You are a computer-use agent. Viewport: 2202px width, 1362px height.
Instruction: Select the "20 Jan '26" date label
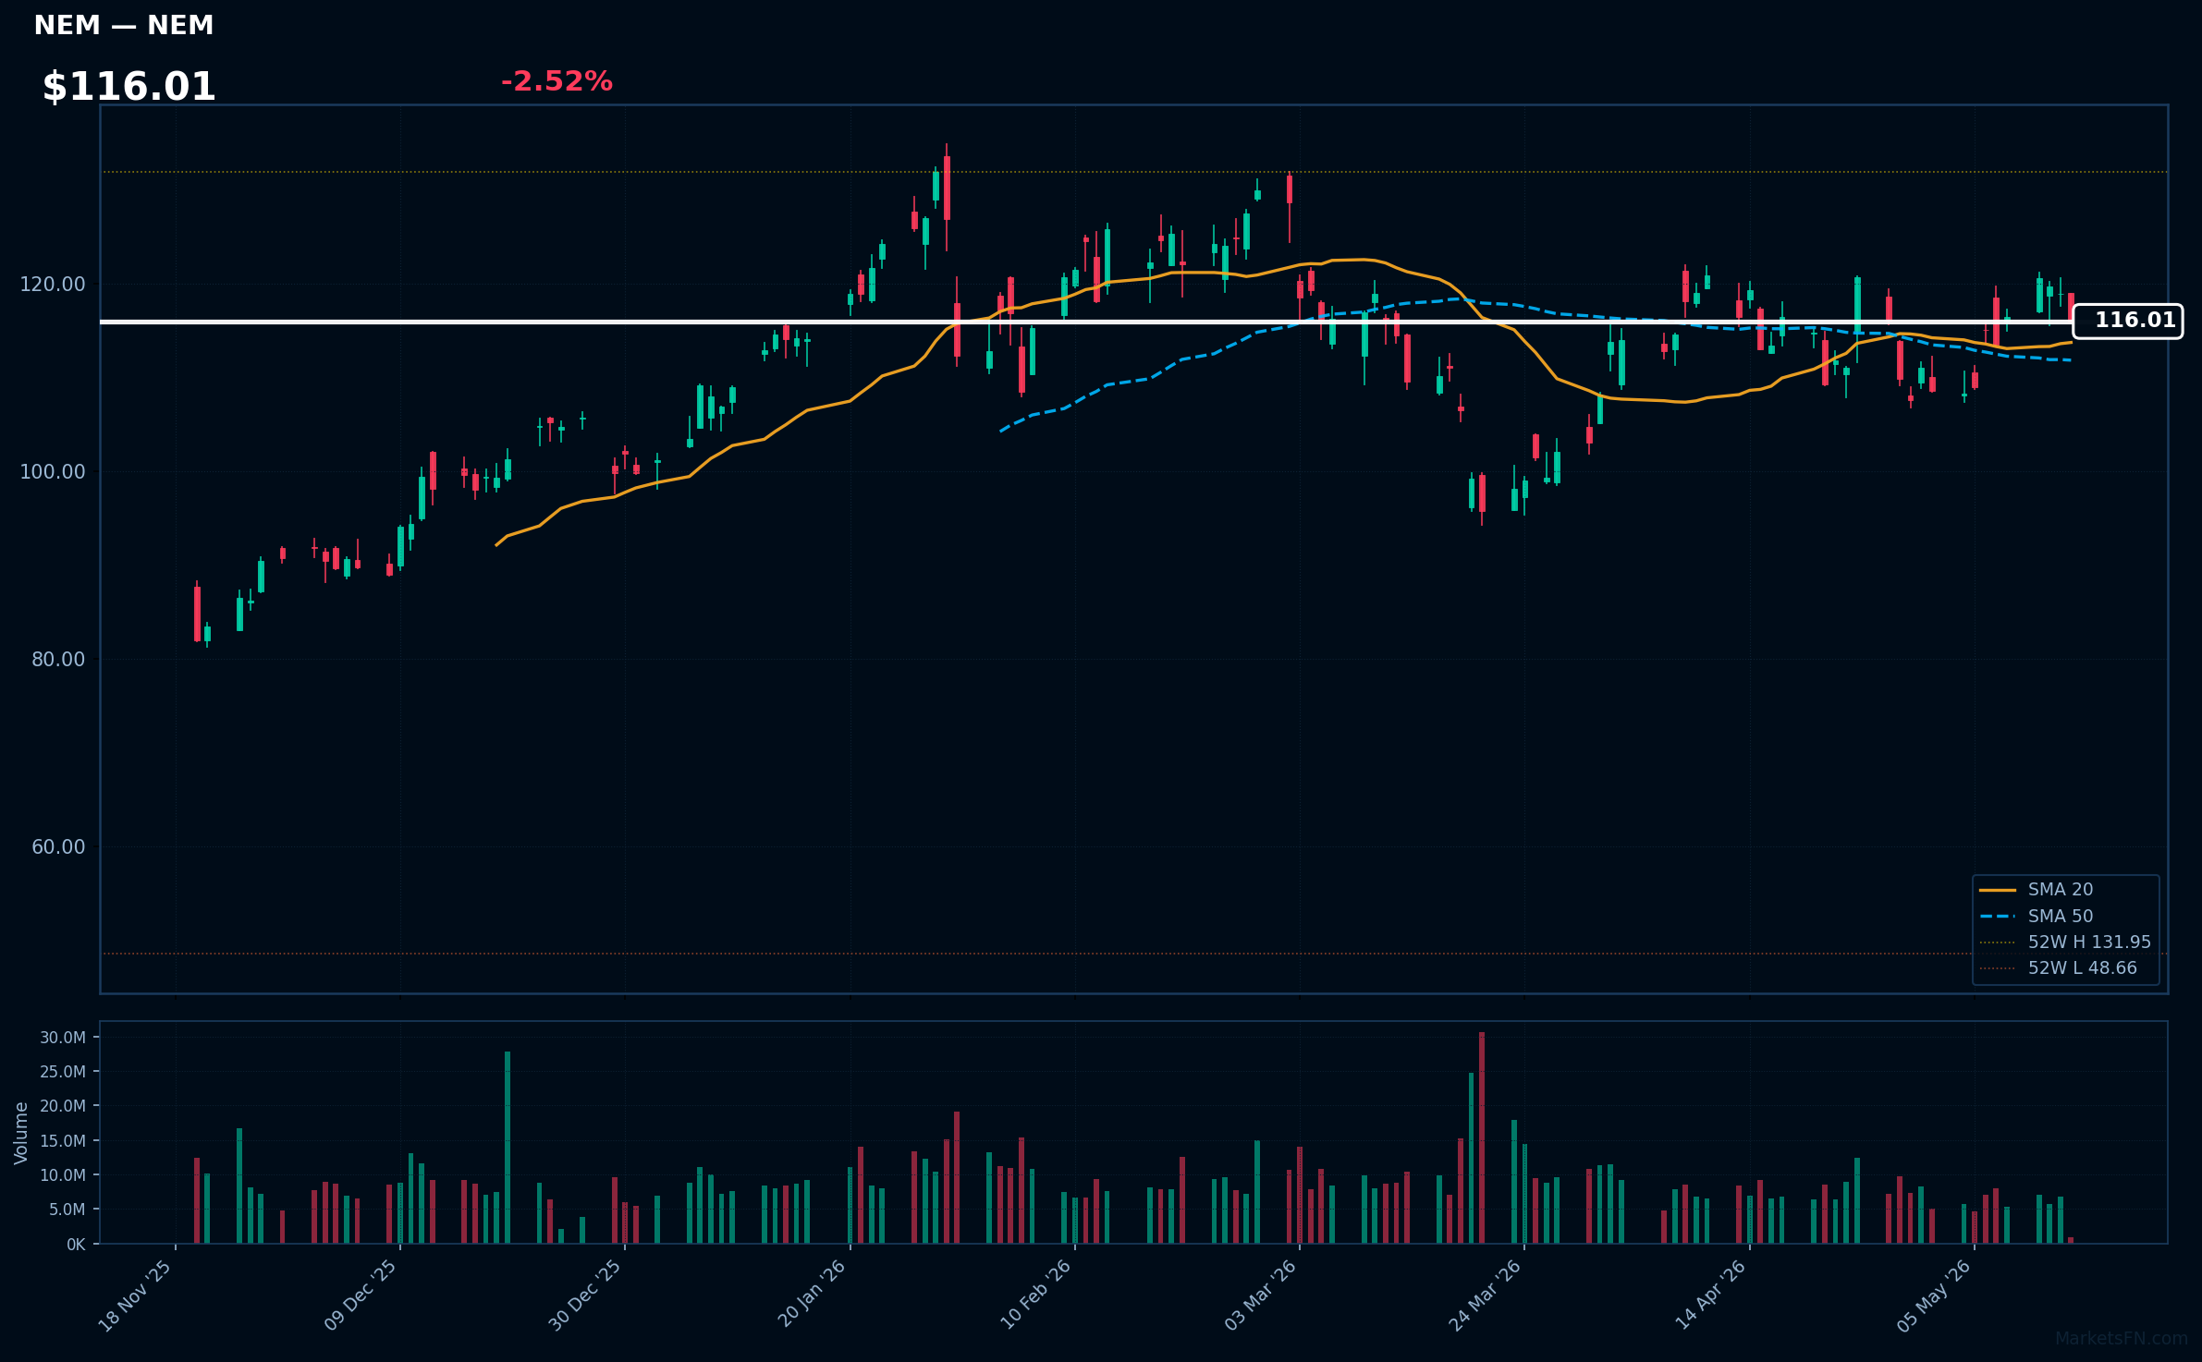click(x=811, y=1295)
